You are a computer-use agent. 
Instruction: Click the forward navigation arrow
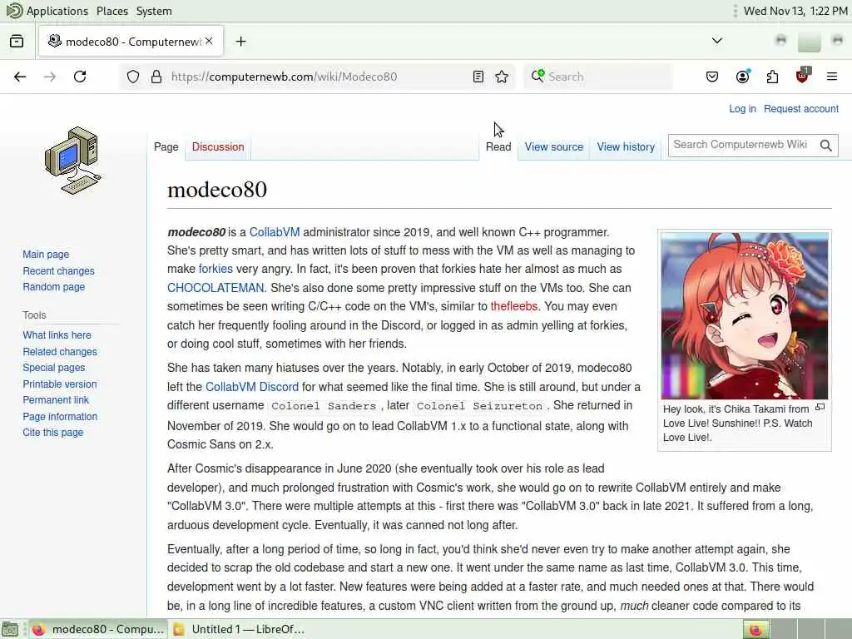(x=50, y=77)
